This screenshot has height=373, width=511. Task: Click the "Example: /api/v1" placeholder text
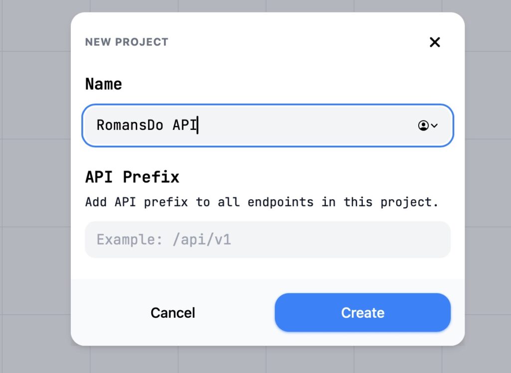tap(164, 240)
